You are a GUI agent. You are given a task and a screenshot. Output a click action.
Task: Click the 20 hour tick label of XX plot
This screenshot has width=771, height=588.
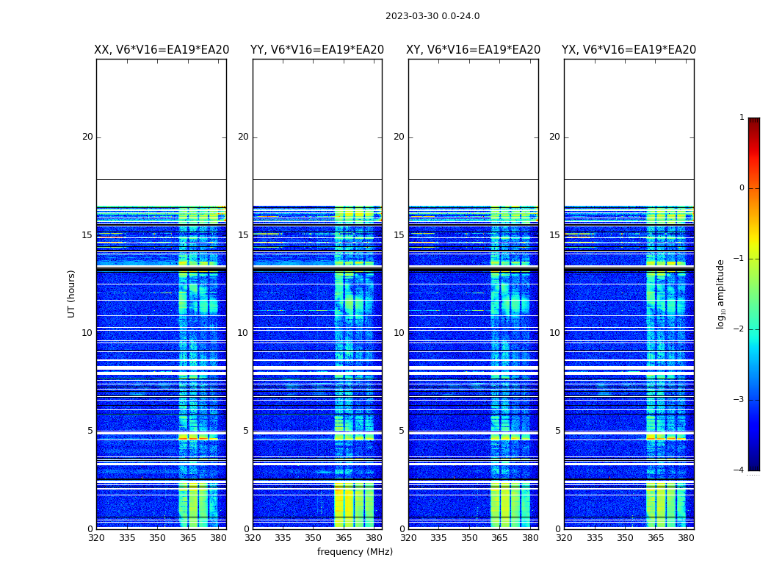[x=87, y=137]
